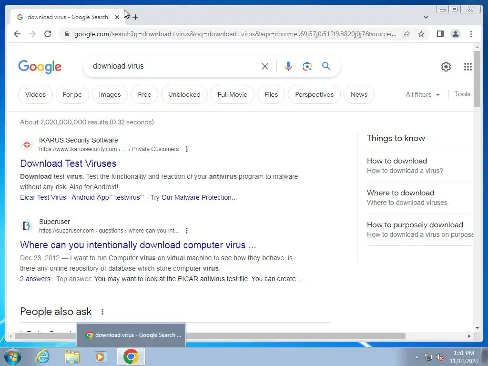
Task: Click the horizontal scrollbar right arrow
Action: coord(469,336)
